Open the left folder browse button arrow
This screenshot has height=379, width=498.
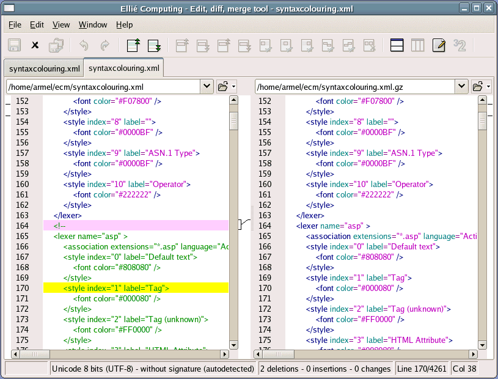point(233,87)
